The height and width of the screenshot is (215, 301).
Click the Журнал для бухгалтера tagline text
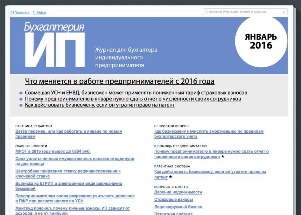(126, 57)
